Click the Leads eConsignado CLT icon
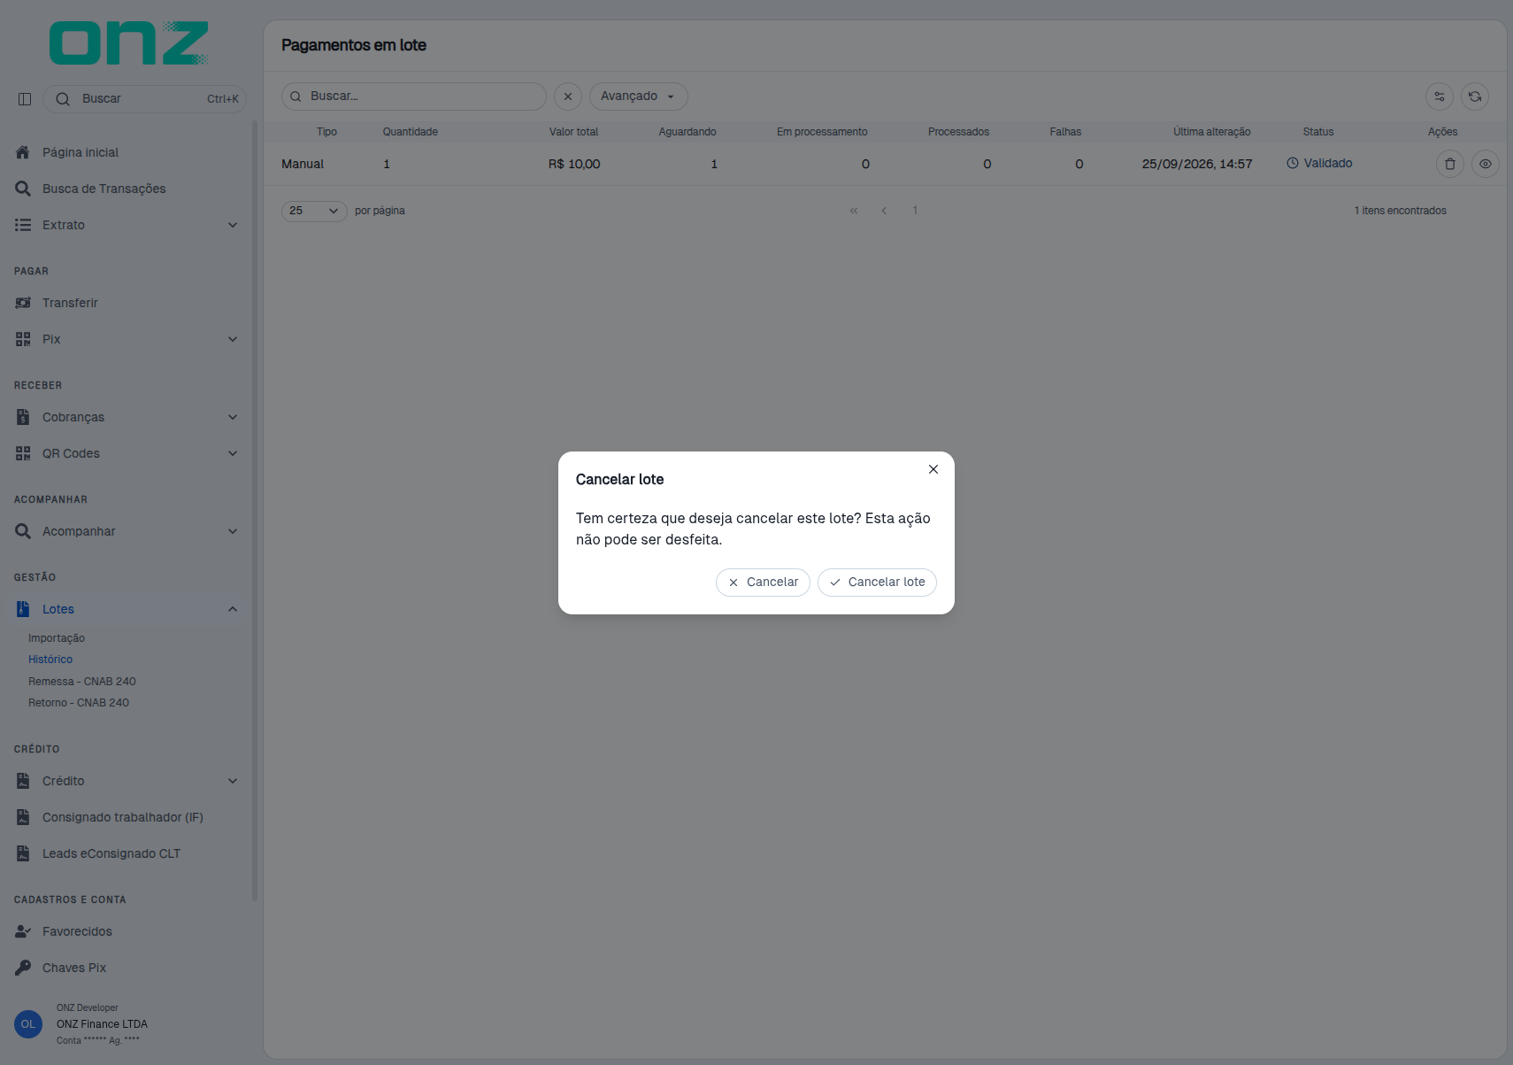 pos(23,853)
